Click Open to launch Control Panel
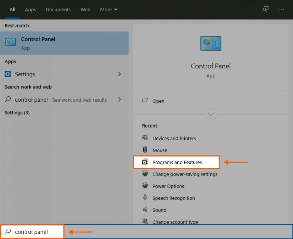The image size is (293, 239). pos(158,101)
